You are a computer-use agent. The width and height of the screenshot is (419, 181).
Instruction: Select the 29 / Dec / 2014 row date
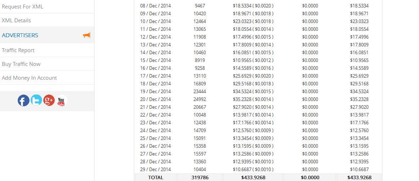click(156, 169)
